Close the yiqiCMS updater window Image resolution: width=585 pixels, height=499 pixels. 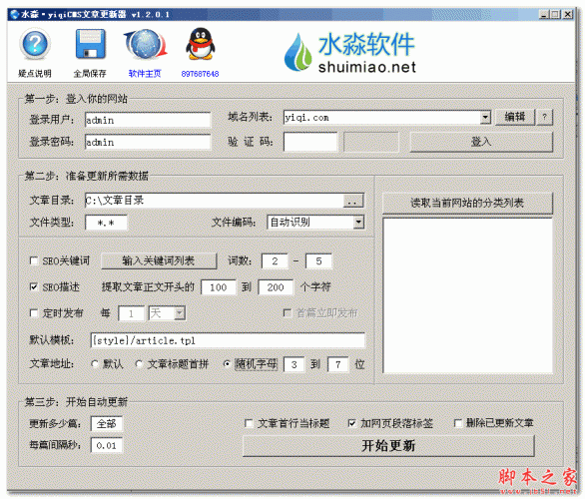(x=568, y=15)
